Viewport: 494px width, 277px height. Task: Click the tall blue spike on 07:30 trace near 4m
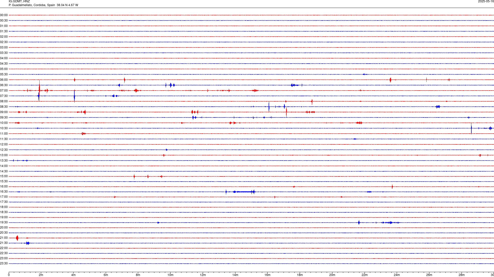[x=74, y=96]
